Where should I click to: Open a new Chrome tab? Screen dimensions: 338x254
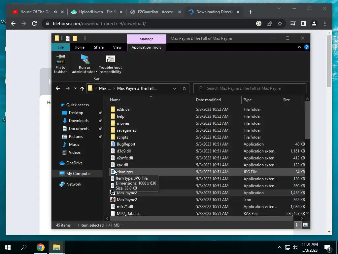(x=250, y=12)
